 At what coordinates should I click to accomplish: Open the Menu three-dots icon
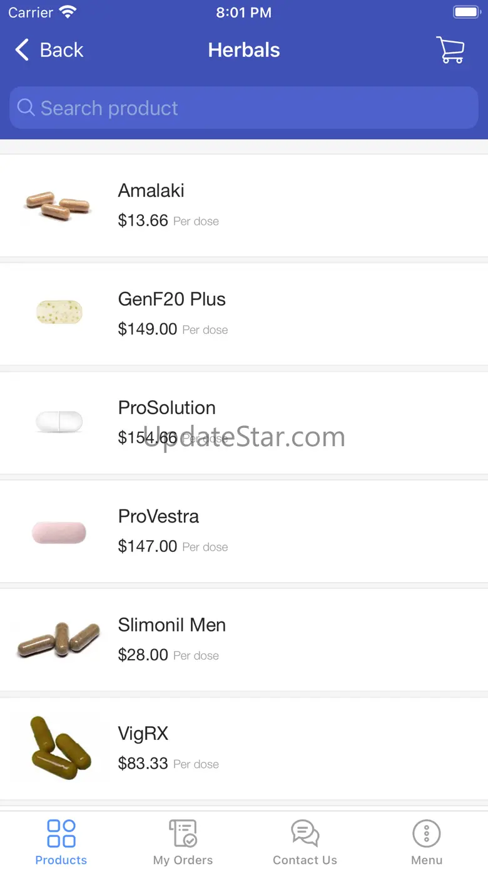click(427, 833)
